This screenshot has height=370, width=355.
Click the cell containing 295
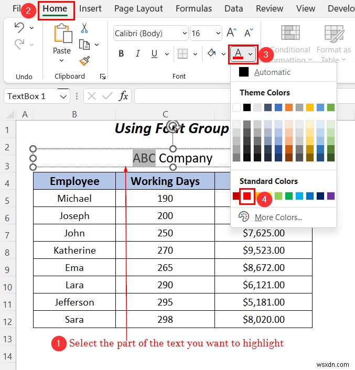pyautogui.click(x=165, y=302)
